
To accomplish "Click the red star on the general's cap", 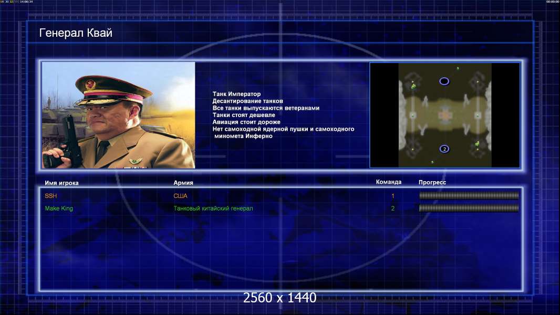I will [x=90, y=83].
